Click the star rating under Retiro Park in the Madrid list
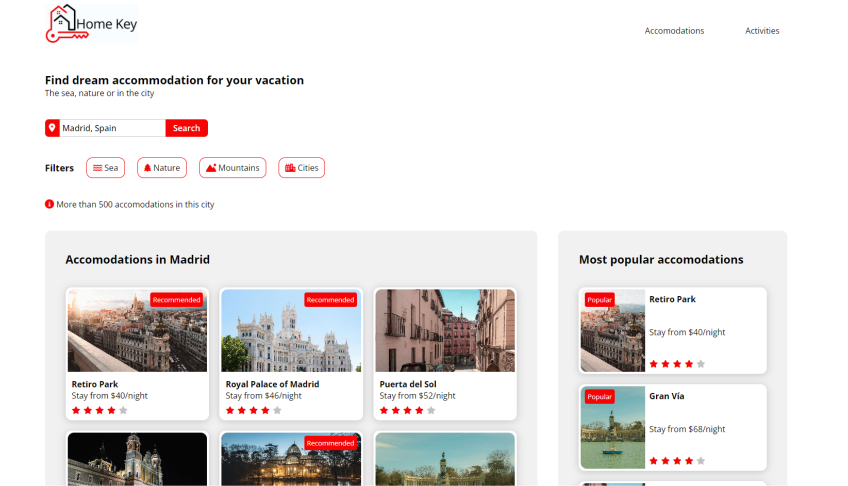This screenshot has width=848, height=486. click(x=99, y=410)
